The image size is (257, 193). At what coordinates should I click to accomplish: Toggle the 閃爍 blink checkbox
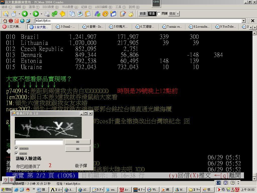tap(159, 14)
